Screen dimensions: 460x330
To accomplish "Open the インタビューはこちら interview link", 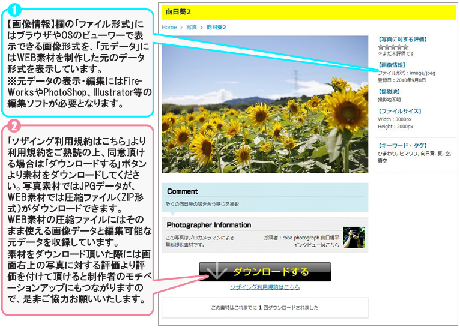I will pyautogui.click(x=316, y=245).
